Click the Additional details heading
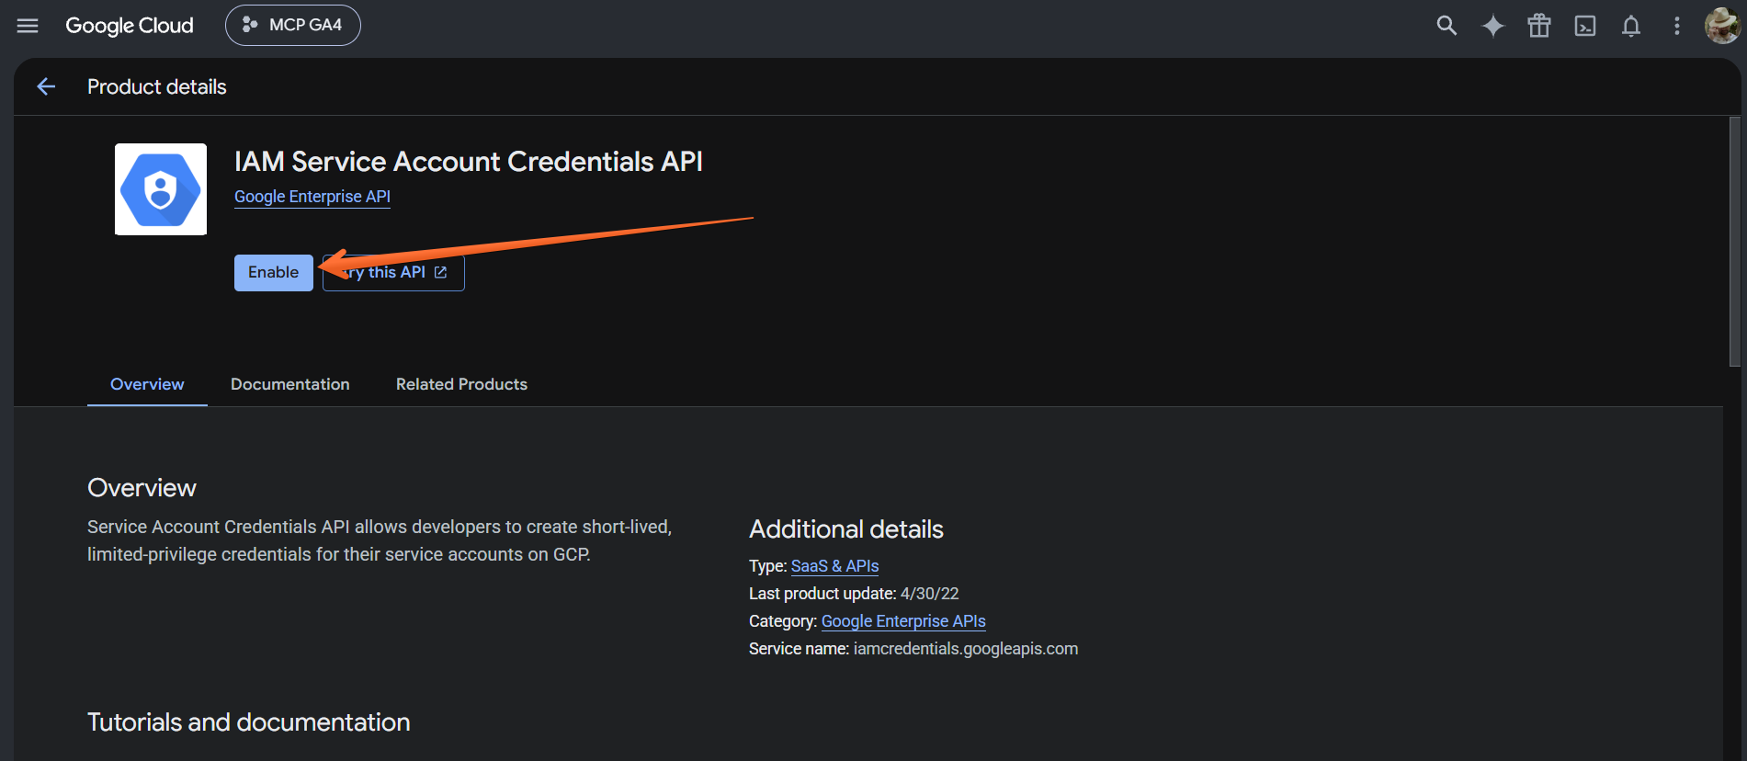 [x=846, y=529]
